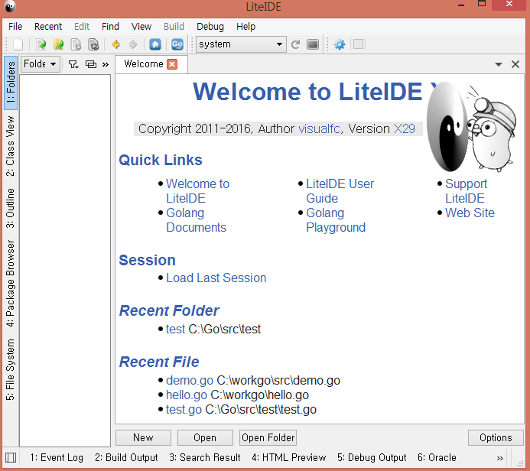Click the Open File toolbar icon
This screenshot has height=471, width=530.
[x=41, y=44]
